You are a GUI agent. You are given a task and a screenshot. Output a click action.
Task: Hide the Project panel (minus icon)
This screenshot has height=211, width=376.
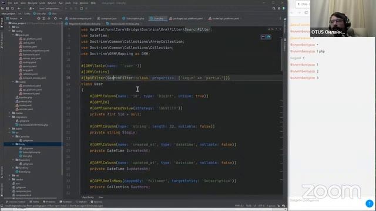(61, 18)
